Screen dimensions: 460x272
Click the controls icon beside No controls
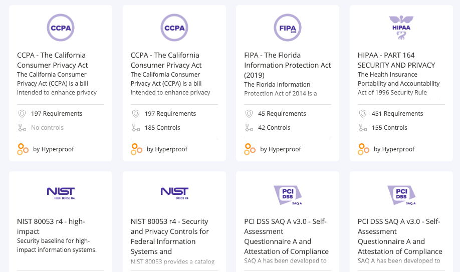22,128
